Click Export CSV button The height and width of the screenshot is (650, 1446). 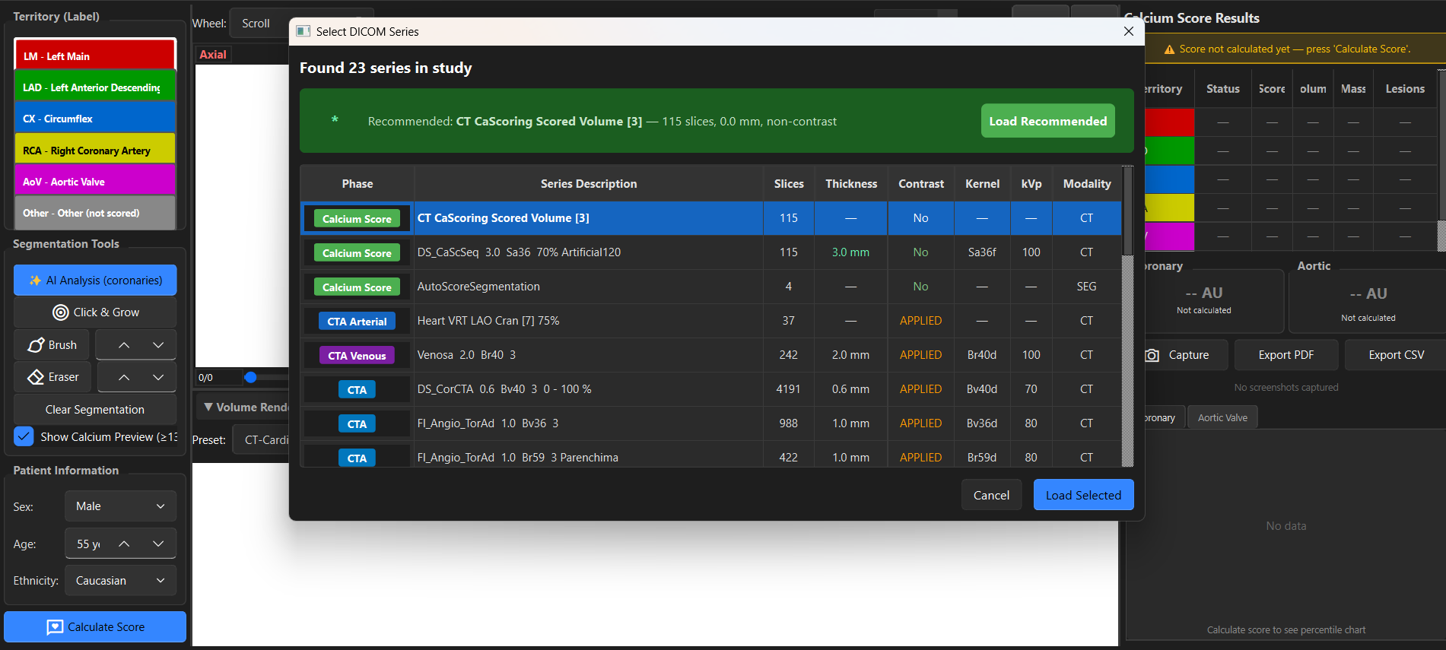pyautogui.click(x=1396, y=355)
